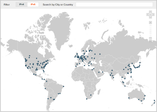Select the easternmost dot in Russia
Screen dimensions: 157x112
point(100,54)
